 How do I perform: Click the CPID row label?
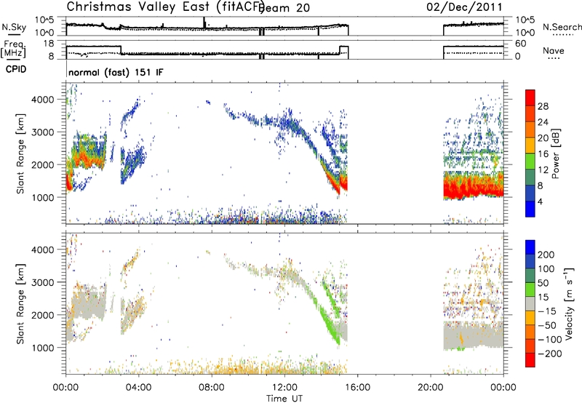click(x=16, y=69)
